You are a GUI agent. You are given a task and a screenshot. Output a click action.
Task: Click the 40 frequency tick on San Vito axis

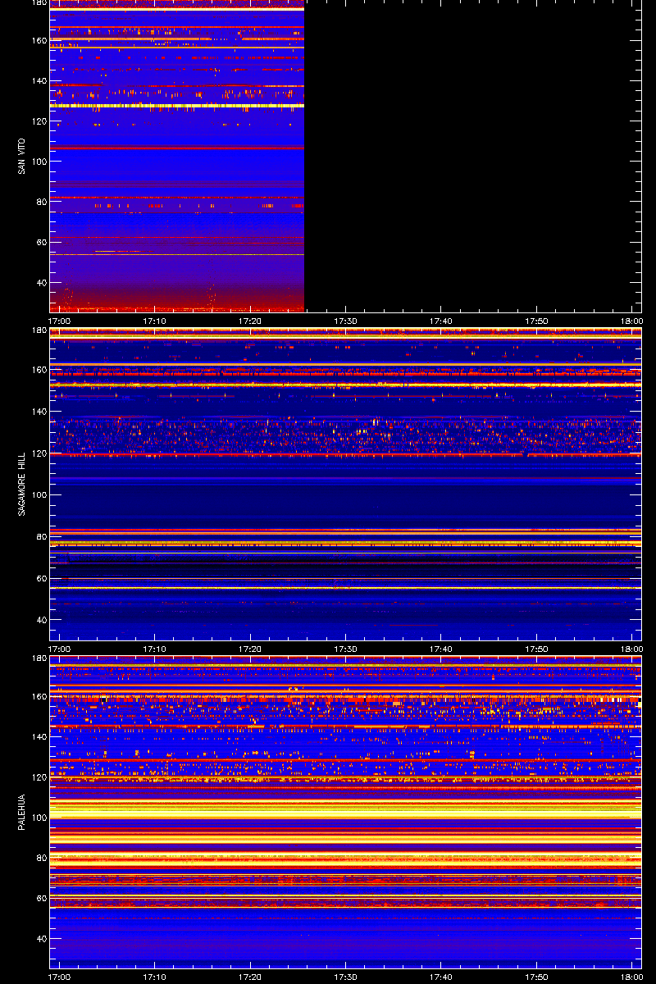point(41,283)
